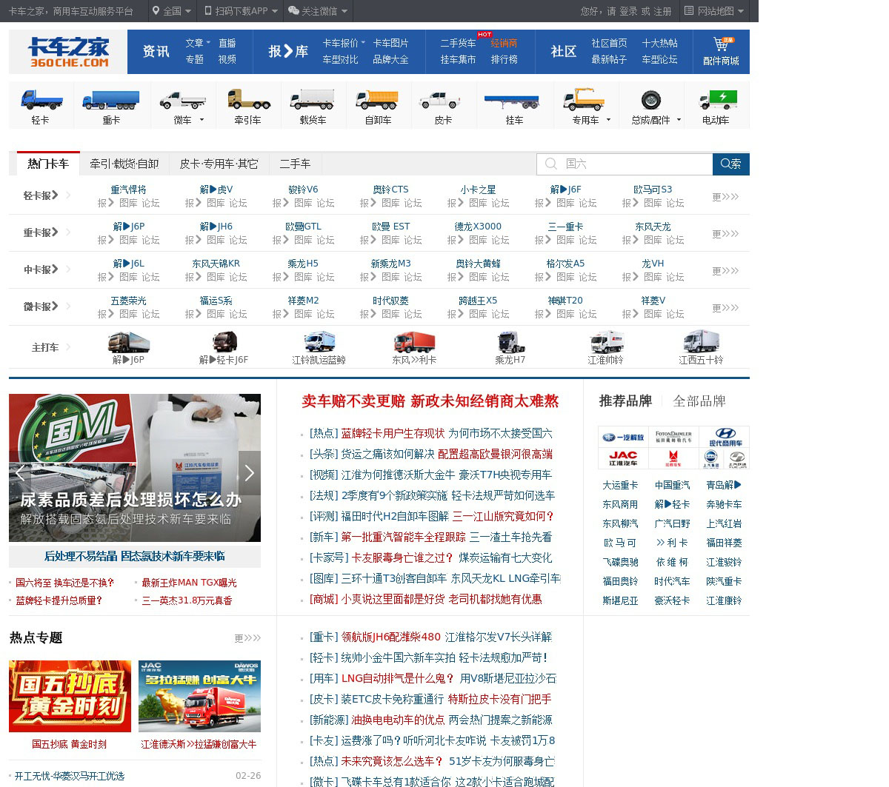Expand more 重卡报价 row models
The height and width of the screenshot is (787, 889).
[x=725, y=234]
